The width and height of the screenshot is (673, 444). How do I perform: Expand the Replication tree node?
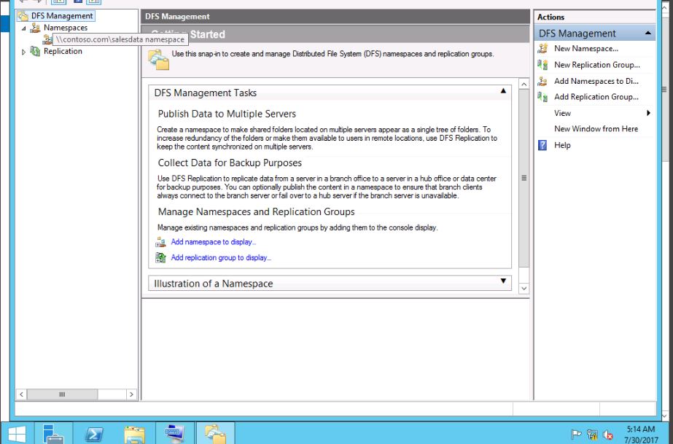(x=23, y=52)
